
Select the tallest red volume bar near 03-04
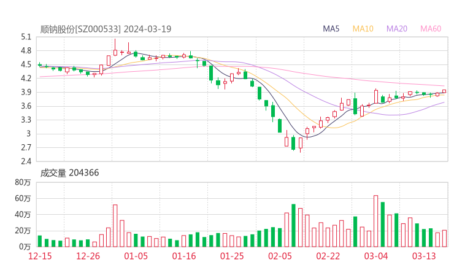tap(376, 221)
